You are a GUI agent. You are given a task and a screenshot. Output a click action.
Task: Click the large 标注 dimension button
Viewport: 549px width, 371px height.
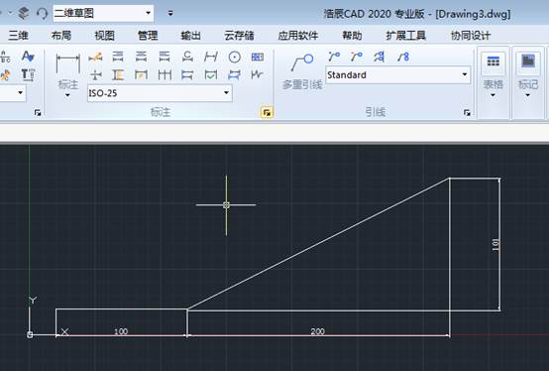[68, 71]
